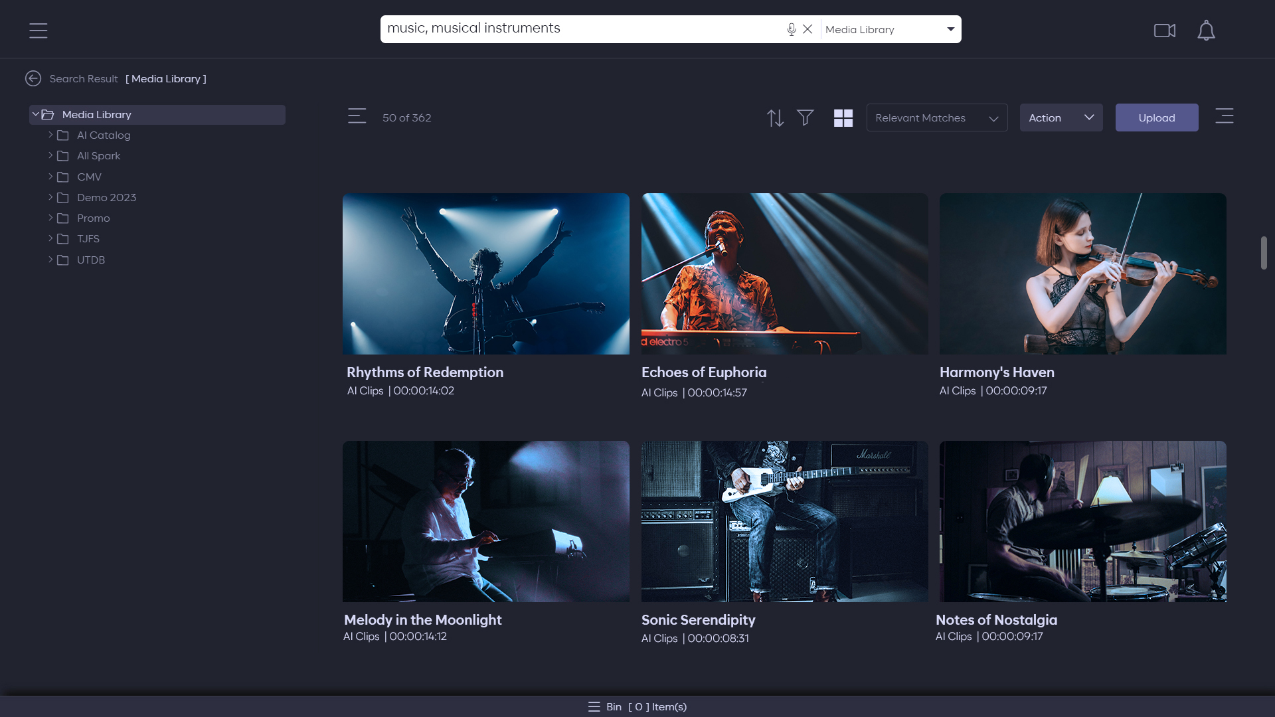Viewport: 1275px width, 717px height.
Task: Expand the UTDB folder chevron
Action: click(x=50, y=260)
